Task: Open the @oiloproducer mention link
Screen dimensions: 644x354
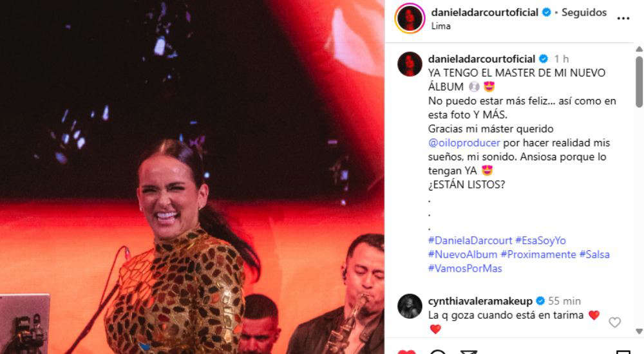Action: point(464,143)
